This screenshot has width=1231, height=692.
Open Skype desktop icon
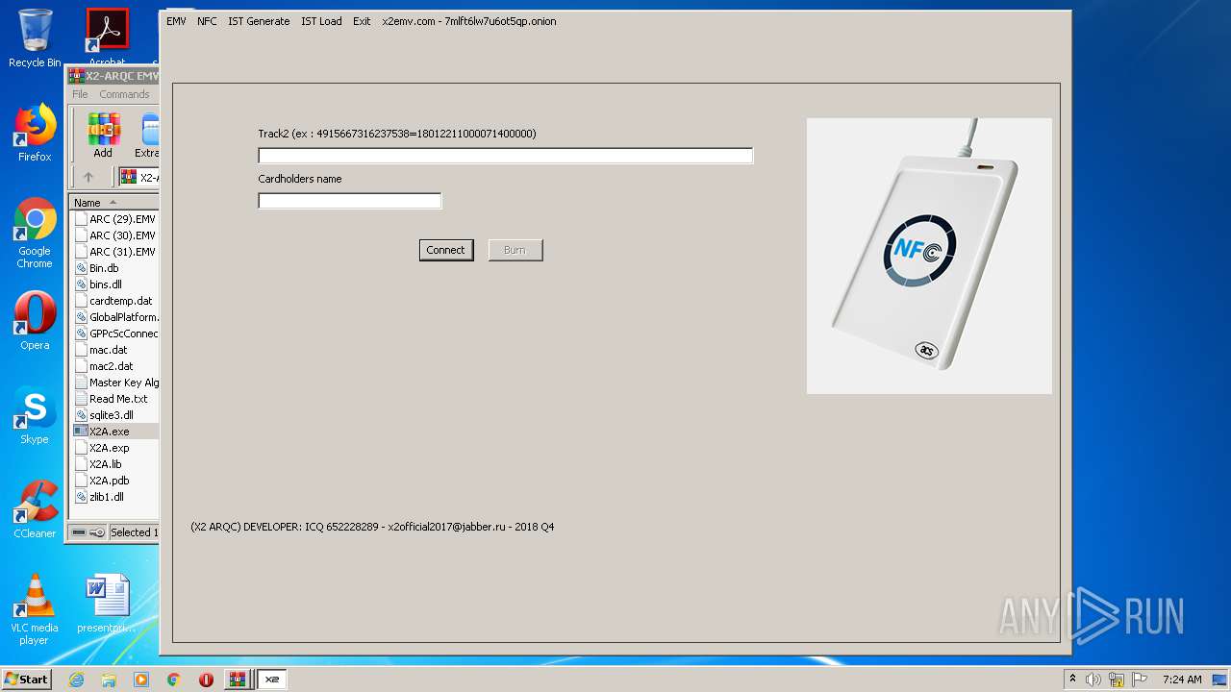point(35,415)
